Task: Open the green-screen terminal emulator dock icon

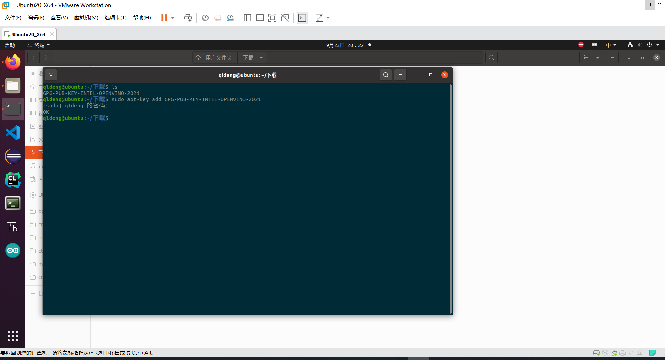Action: coord(13,203)
